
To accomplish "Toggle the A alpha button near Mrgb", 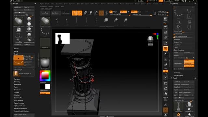I will point(111,12).
